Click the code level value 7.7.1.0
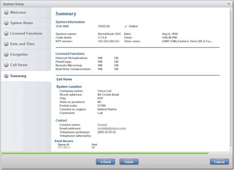The image size is (234, 170). coord(102,38)
